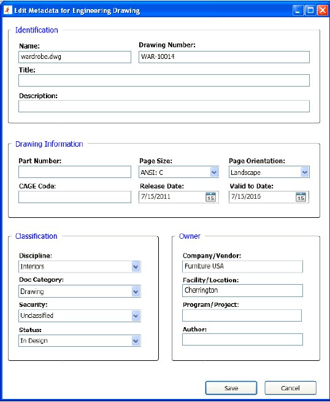This screenshot has height=402, width=330.
Task: Focus the Author field
Action: click(243, 339)
